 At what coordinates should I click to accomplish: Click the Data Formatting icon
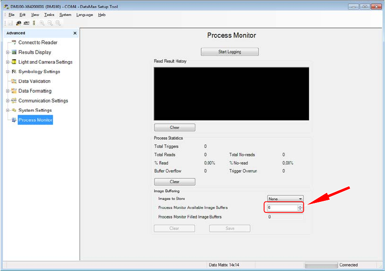14,91
